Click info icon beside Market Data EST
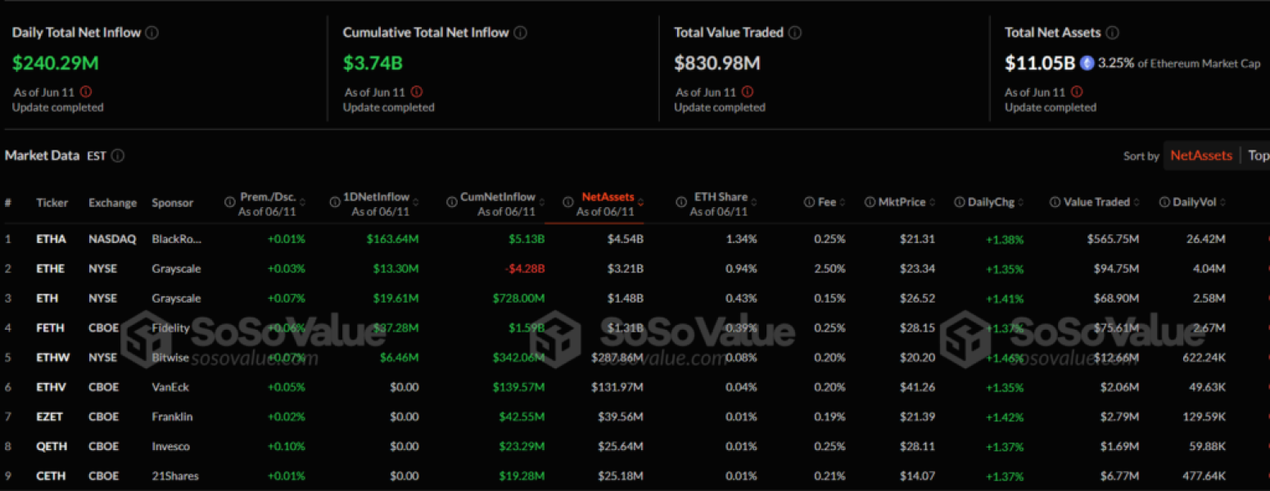Viewport: 1270px width, 491px height. pos(118,155)
